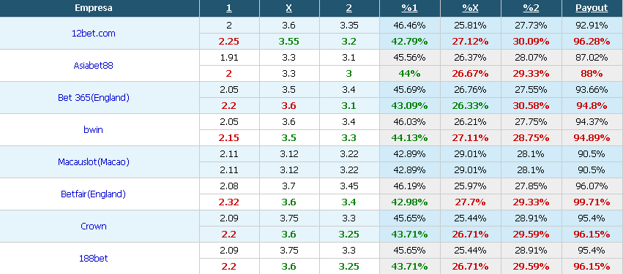Sort by the X column header

pos(289,8)
